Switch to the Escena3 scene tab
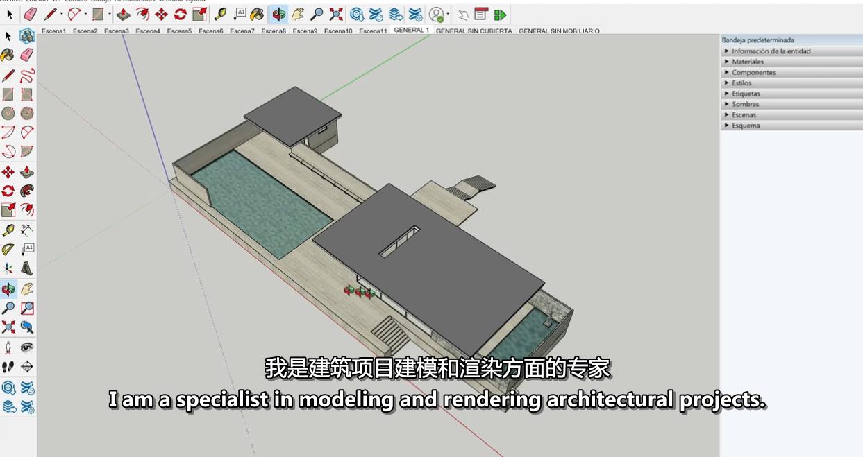 pos(117,31)
